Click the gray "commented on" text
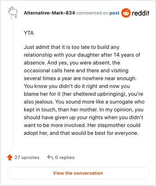The height and width of the screenshot is (186, 156). click(x=92, y=13)
